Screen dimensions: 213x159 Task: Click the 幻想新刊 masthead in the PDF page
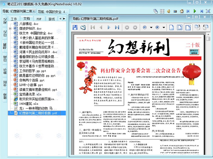[139, 47]
